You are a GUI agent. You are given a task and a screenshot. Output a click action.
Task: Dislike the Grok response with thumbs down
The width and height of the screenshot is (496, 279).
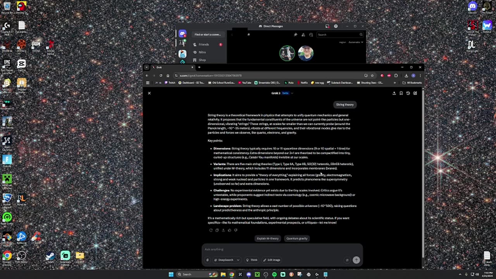(236, 230)
